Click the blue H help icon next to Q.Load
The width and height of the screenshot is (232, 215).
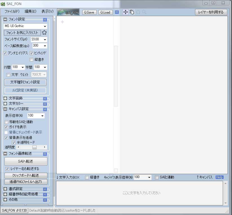coord(117,12)
